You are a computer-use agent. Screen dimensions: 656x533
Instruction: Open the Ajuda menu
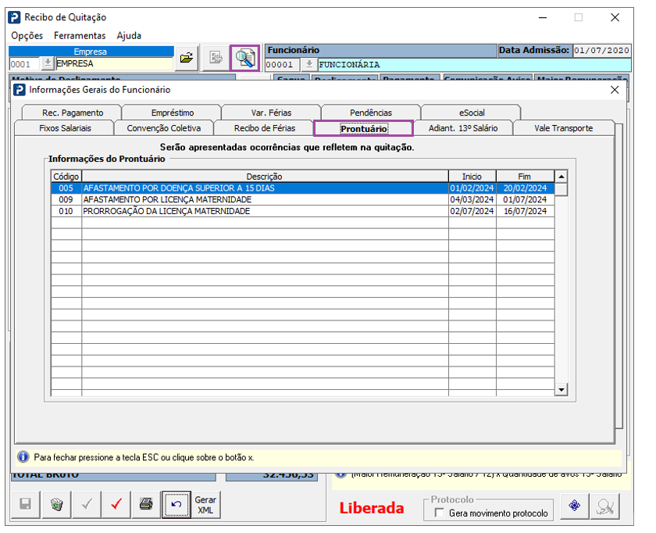pos(129,36)
